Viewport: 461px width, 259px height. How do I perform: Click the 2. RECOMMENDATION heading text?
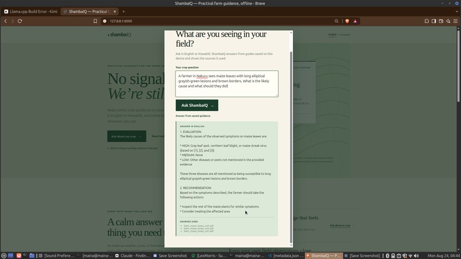tap(196, 188)
